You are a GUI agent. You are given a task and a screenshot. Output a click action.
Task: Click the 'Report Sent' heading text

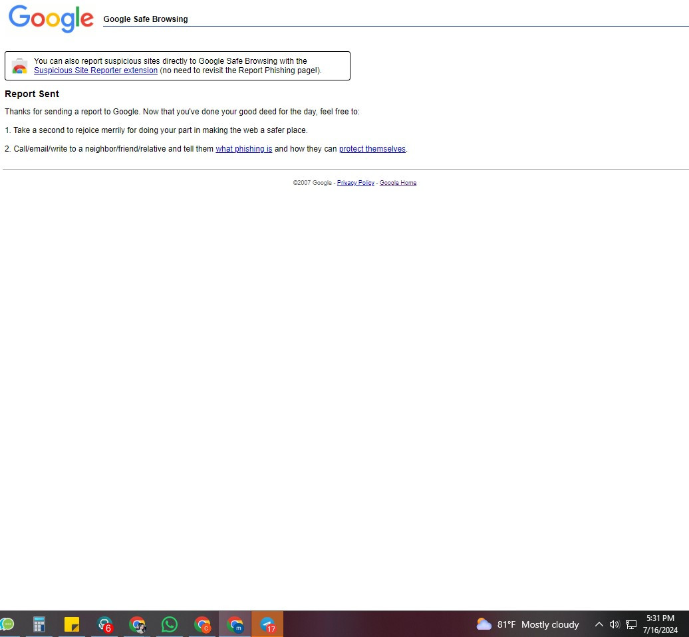32,94
